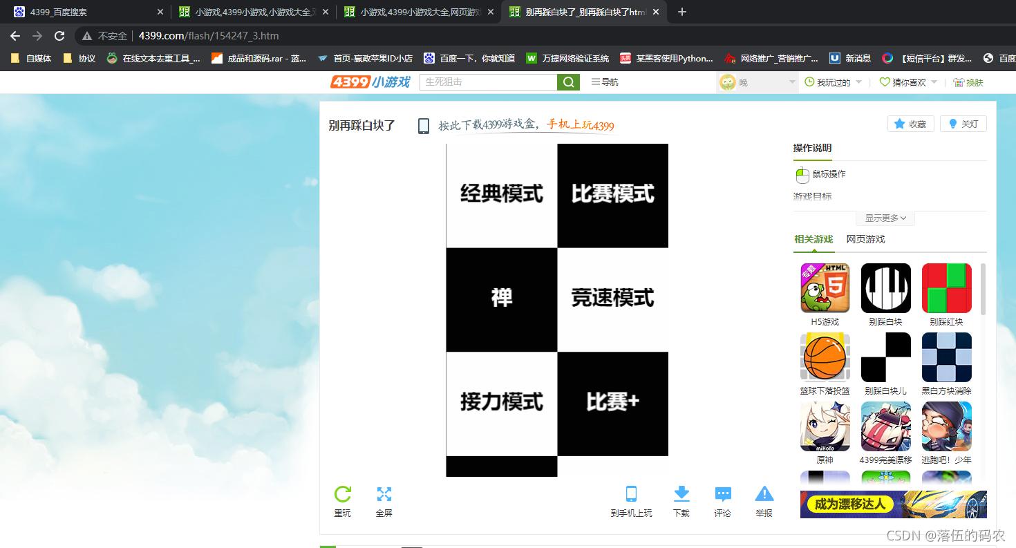This screenshot has height=548, width=1016.
Task: Click the 鼠标操作 control indicator
Action: click(822, 173)
